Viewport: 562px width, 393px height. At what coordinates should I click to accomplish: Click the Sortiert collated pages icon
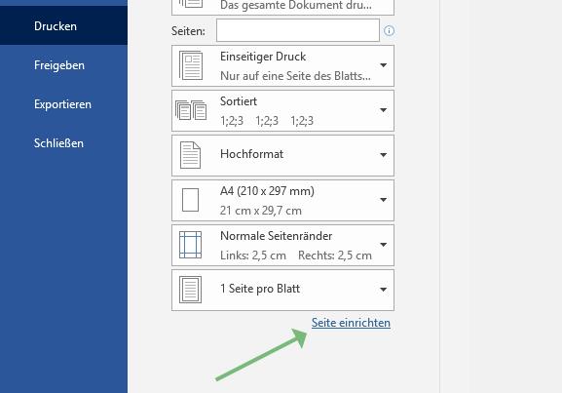click(x=191, y=110)
